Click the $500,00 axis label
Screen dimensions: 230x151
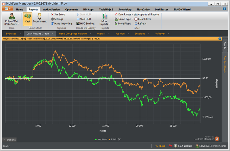coord(207,59)
